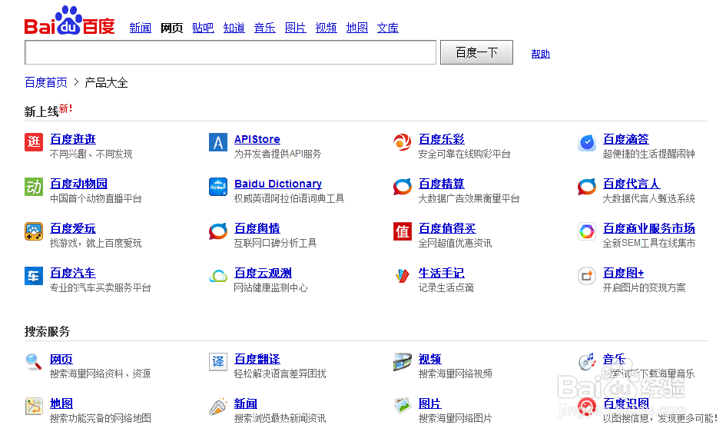This screenshot has width=726, height=435.
Task: Switch to the 图片 top navigation tab
Action: 296,28
